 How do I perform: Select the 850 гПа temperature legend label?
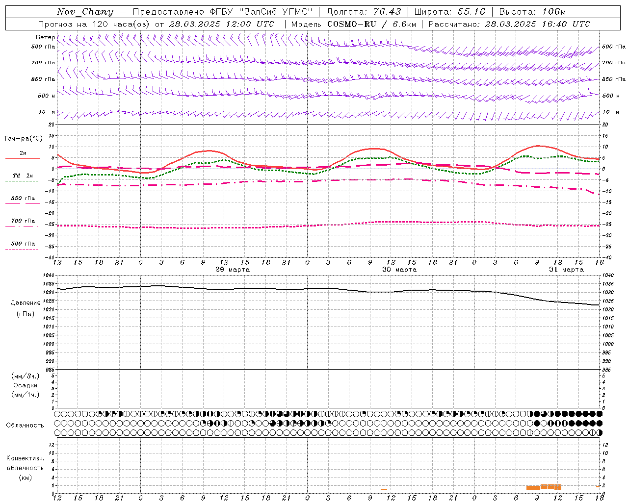click(x=23, y=199)
